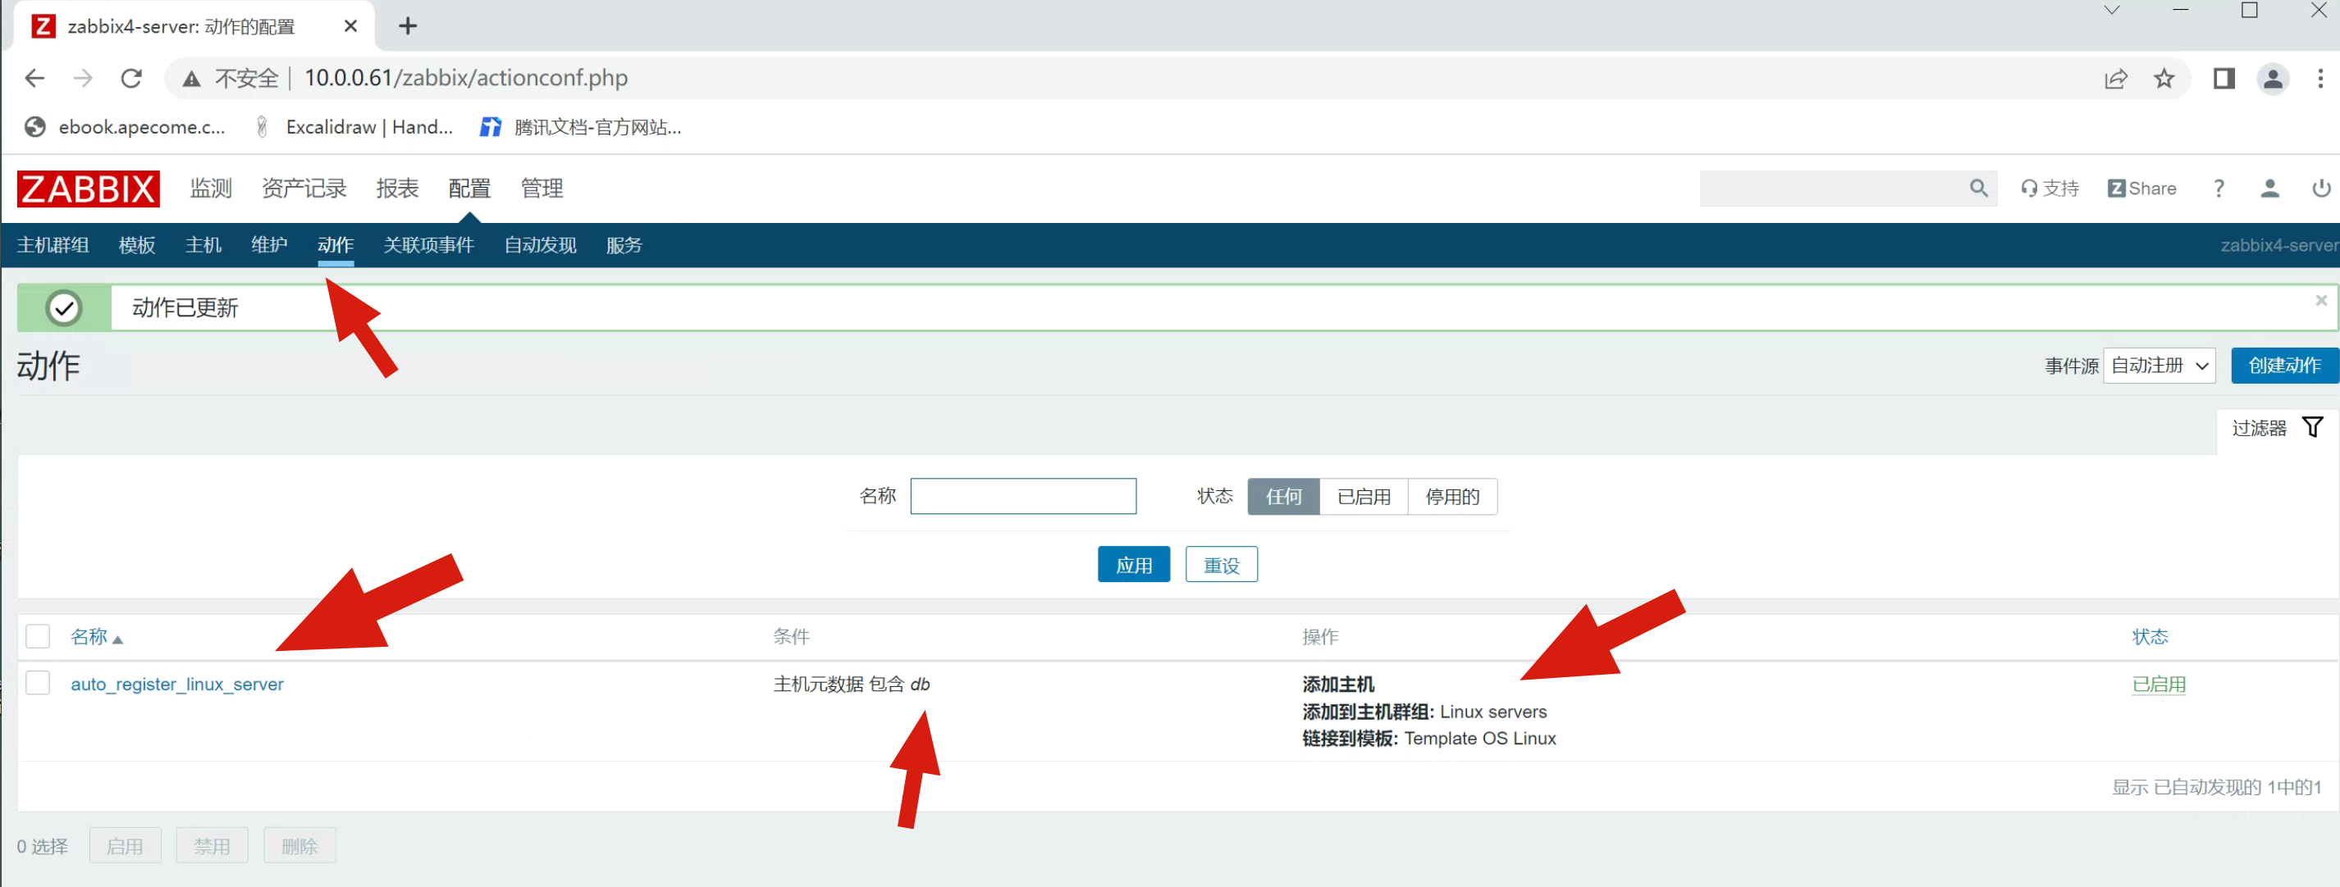This screenshot has width=2340, height=887.
Task: Expand the 事件源 dropdown
Action: 2159,366
